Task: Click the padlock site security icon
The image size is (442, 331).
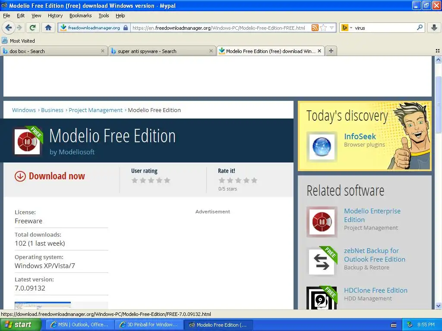Action: pos(126,28)
